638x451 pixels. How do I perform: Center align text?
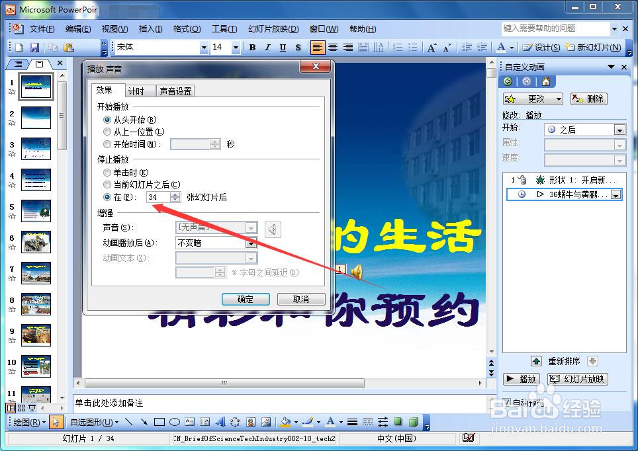(333, 48)
